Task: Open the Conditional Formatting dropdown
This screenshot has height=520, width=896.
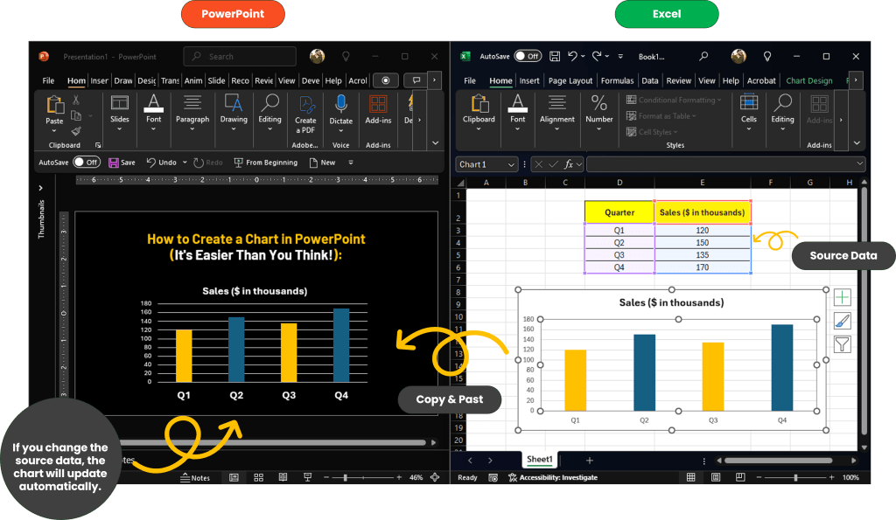Action: click(675, 101)
